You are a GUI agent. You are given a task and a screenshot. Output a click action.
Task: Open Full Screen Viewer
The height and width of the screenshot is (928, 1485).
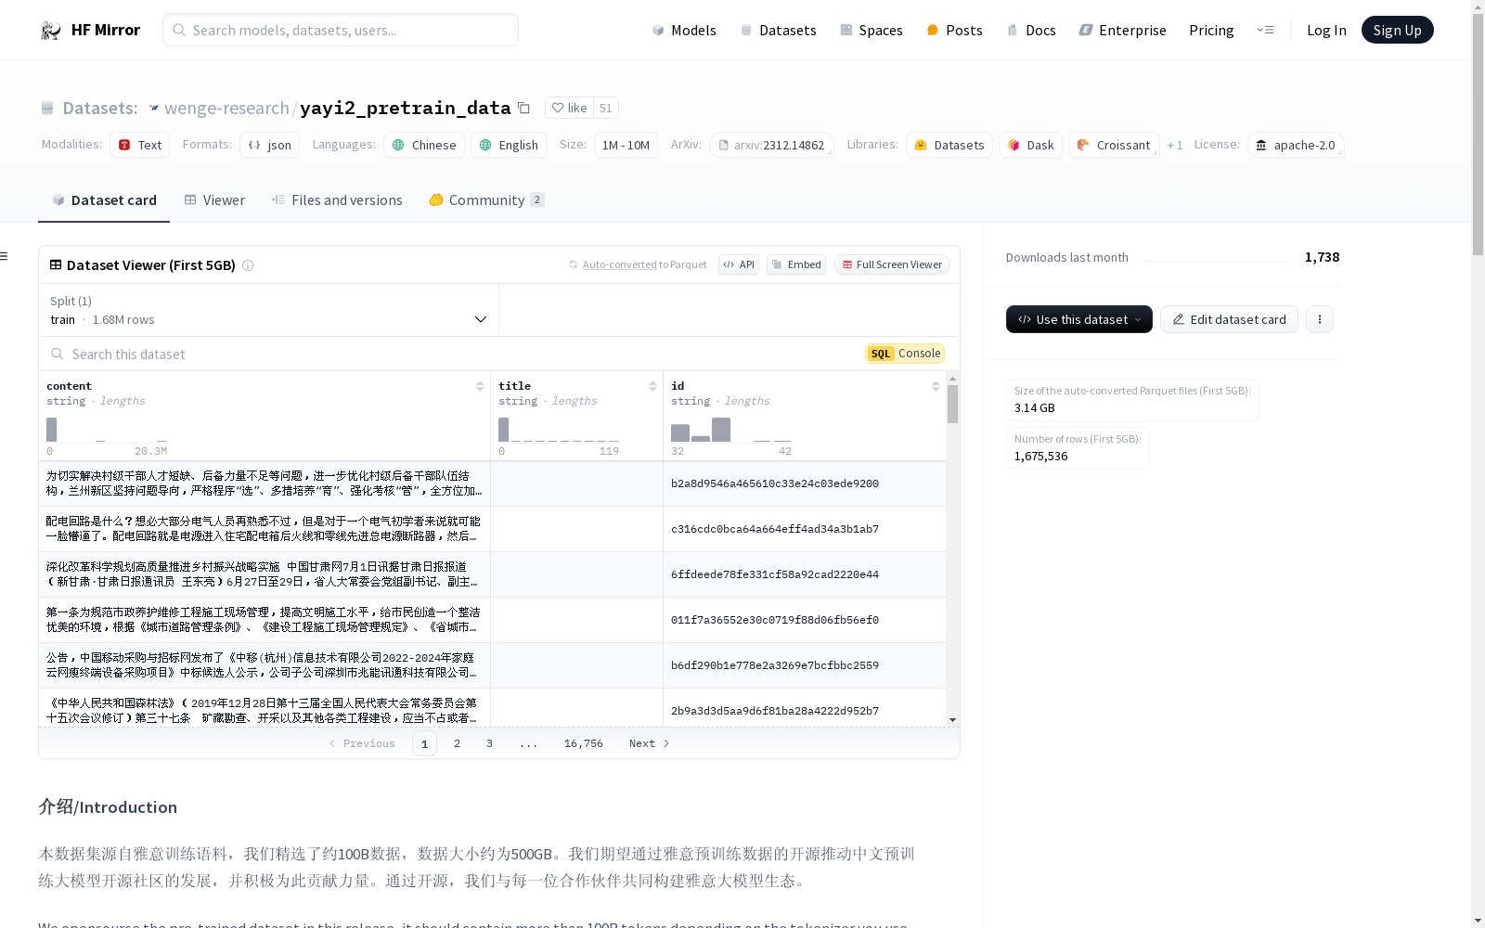point(892,264)
